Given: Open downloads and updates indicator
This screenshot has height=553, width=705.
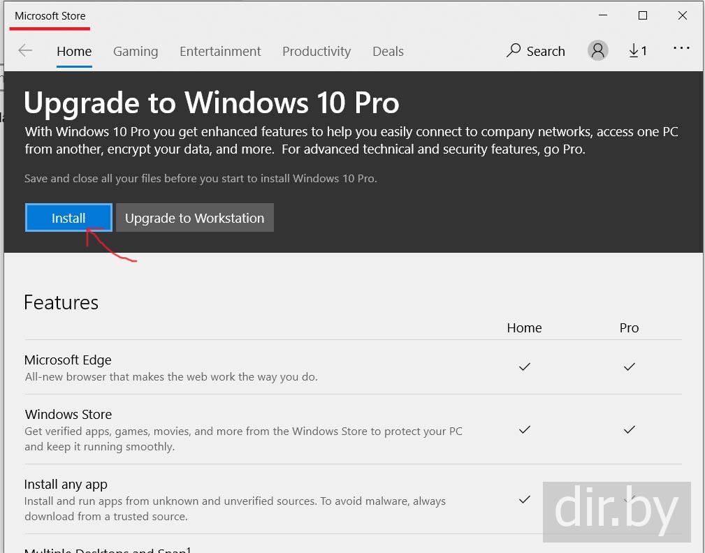Looking at the screenshot, I should [x=637, y=51].
